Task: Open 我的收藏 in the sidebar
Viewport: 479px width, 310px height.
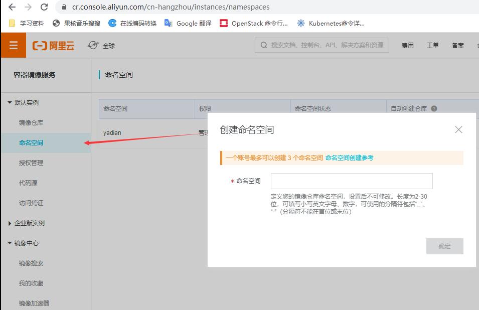Action: tap(31, 283)
